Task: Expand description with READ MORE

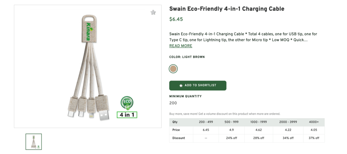Action: point(181,46)
